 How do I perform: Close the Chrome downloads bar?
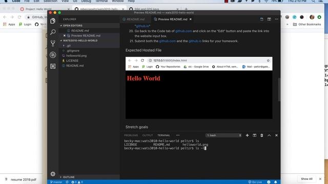coord(320,179)
